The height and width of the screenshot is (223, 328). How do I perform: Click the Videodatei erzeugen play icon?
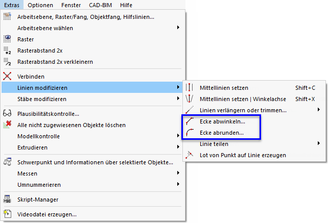[x=7, y=214]
